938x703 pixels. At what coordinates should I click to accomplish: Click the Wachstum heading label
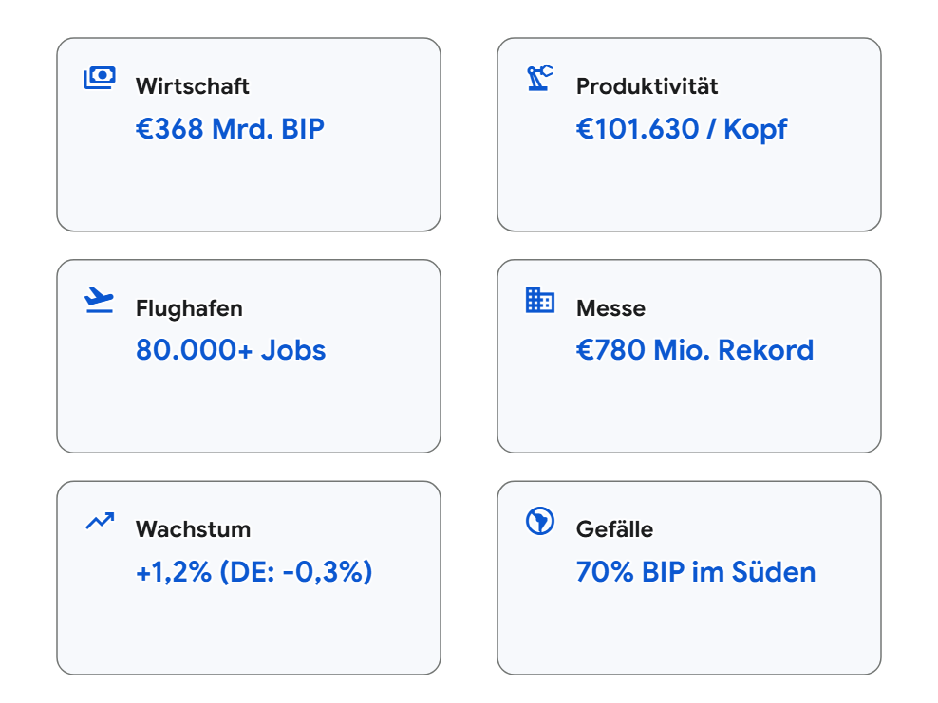(x=193, y=529)
